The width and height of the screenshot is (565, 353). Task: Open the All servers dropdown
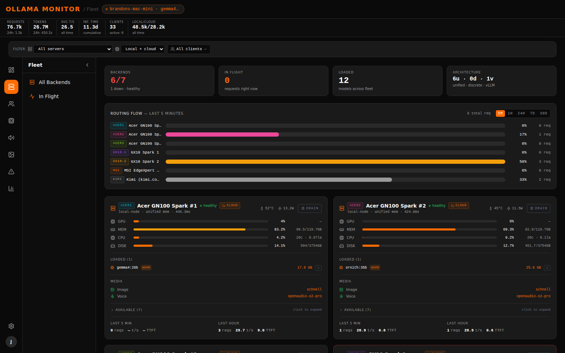click(x=73, y=49)
